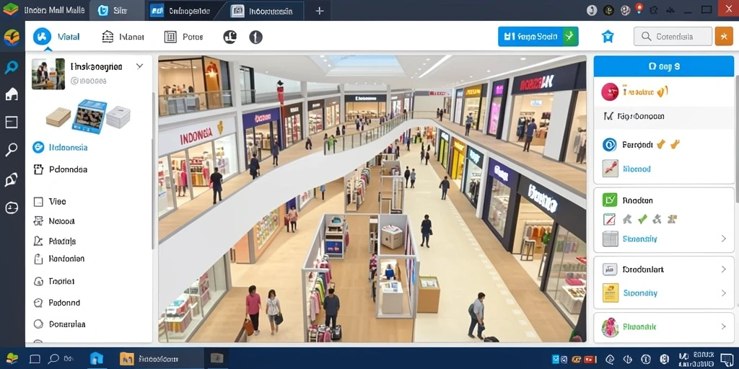Screen dimensions: 739x369
Task: Open the Inlanet menu
Action: (x=123, y=37)
